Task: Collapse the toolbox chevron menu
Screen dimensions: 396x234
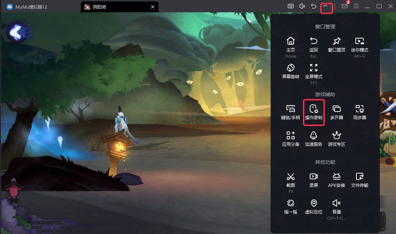Action: [325, 6]
